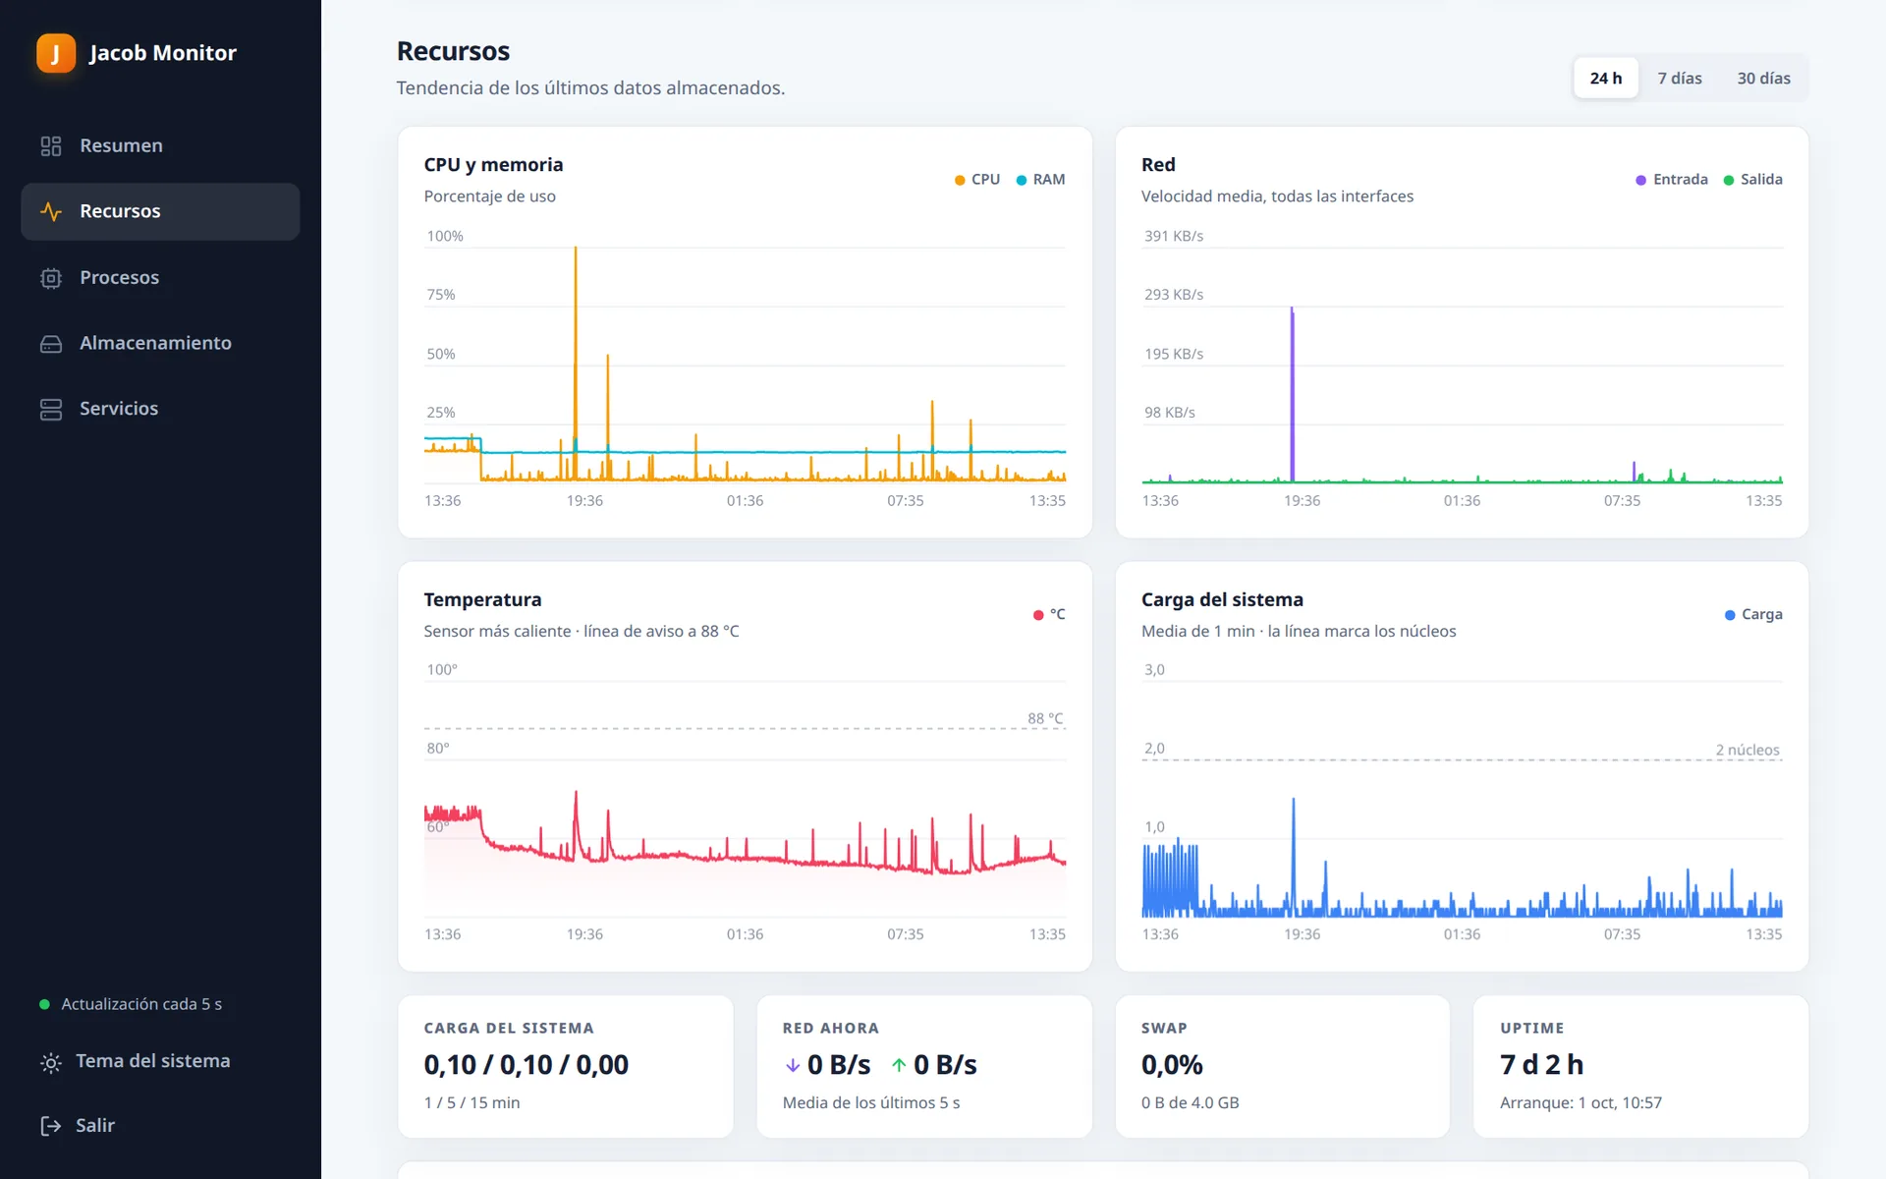1886x1179 pixels.
Task: Click the 2 núcleos line label
Action: [1747, 750]
